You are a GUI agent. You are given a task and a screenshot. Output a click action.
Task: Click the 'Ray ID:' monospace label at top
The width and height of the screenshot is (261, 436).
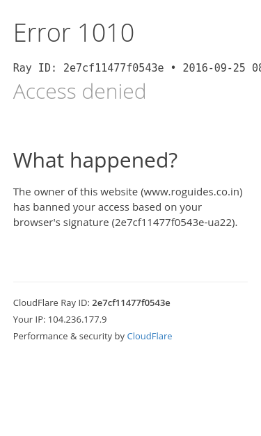point(35,68)
